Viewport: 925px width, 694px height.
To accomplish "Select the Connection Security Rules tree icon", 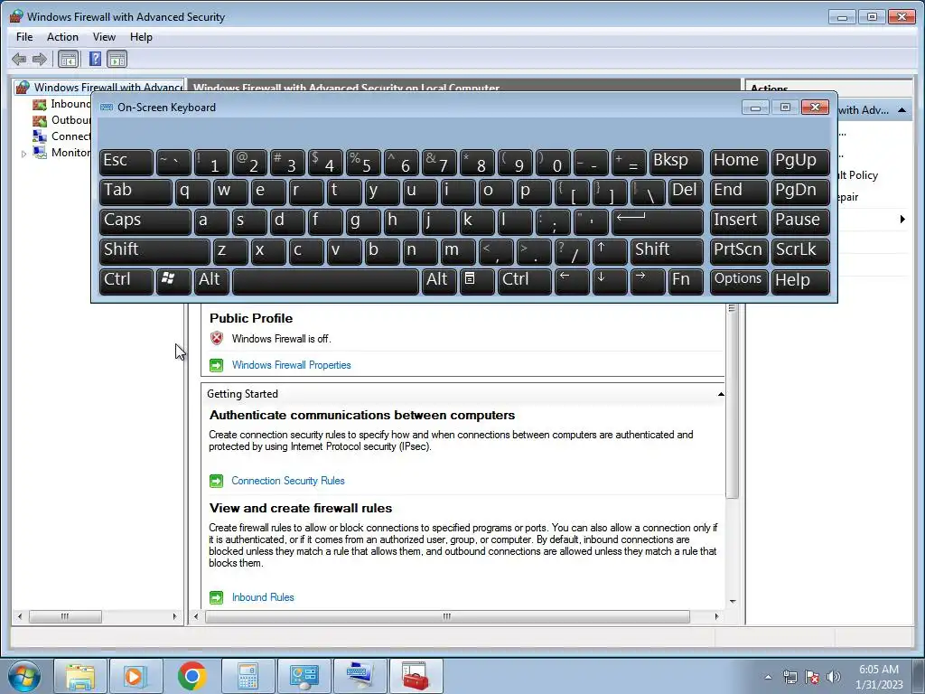I will click(x=40, y=136).
